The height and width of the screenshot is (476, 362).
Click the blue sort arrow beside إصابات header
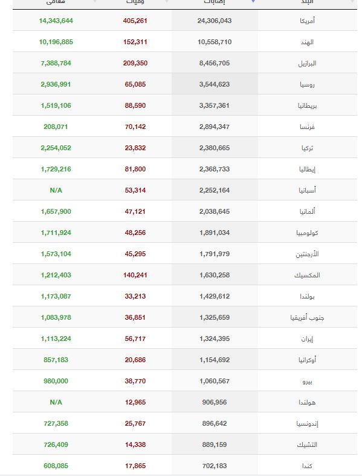pos(253,2)
